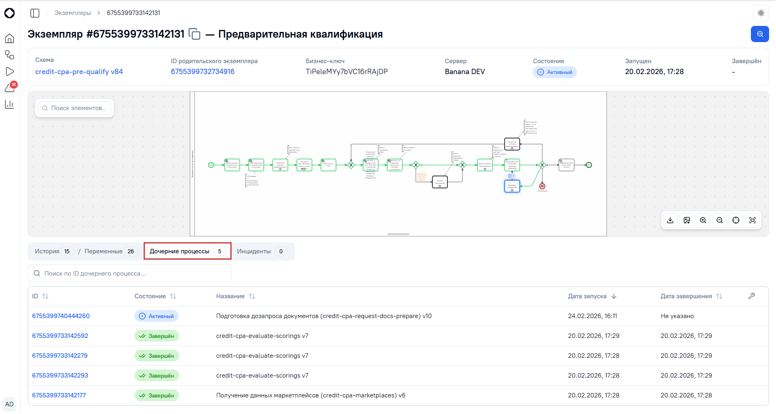Center the diagram with the crosshair icon
The height and width of the screenshot is (414, 776).
point(736,220)
